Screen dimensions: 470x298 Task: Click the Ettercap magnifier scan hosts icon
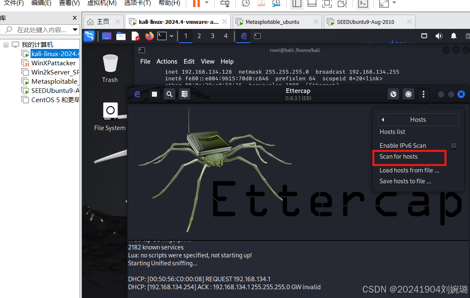(x=170, y=94)
